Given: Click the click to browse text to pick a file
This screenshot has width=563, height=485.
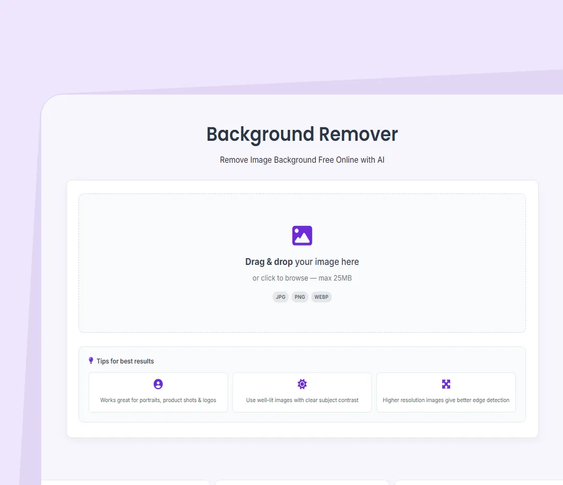Looking at the screenshot, I should [x=276, y=278].
